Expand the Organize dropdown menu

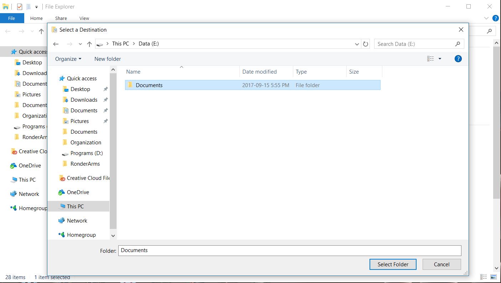[x=68, y=59]
